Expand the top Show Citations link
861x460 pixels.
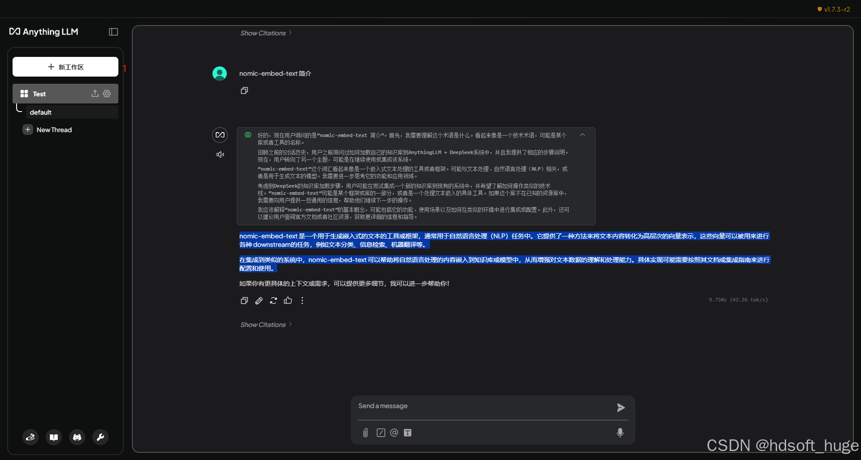point(266,33)
